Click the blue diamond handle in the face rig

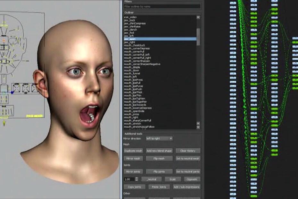point(12,93)
